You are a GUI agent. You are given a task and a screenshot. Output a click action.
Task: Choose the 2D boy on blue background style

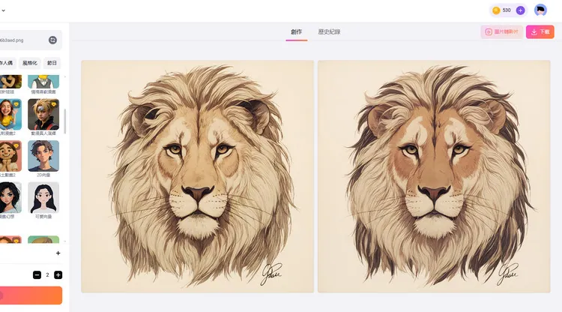click(43, 156)
